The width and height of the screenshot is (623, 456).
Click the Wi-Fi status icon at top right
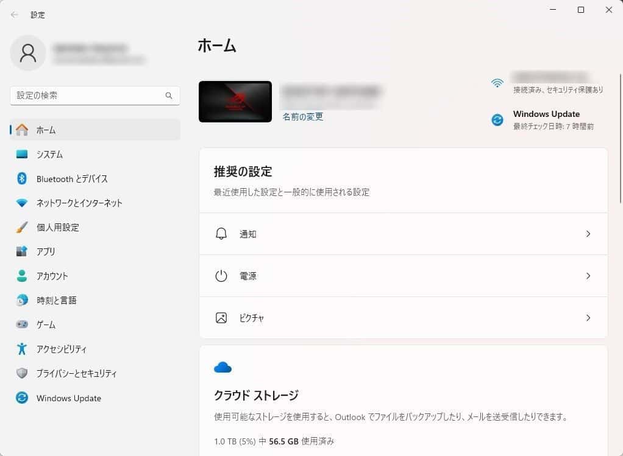tap(497, 83)
